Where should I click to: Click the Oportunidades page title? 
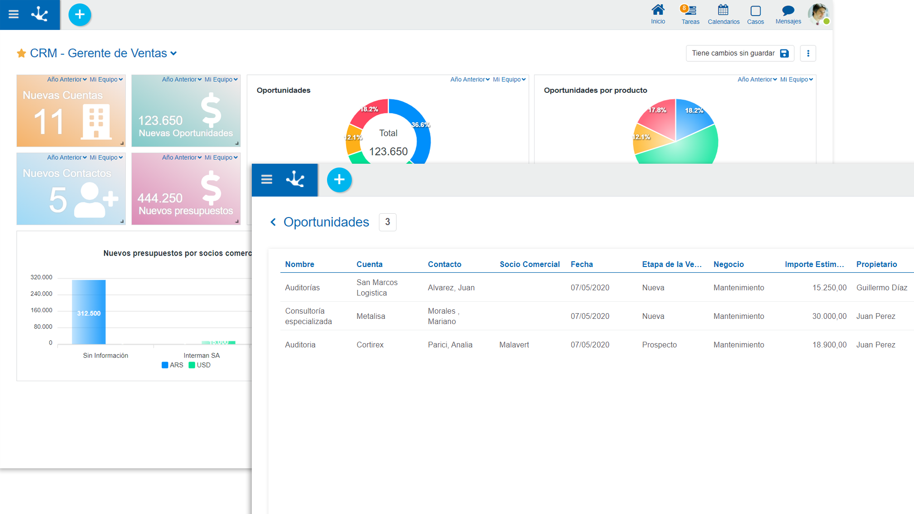click(326, 222)
